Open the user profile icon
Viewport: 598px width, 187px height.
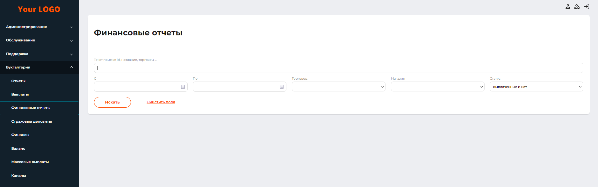point(568,7)
